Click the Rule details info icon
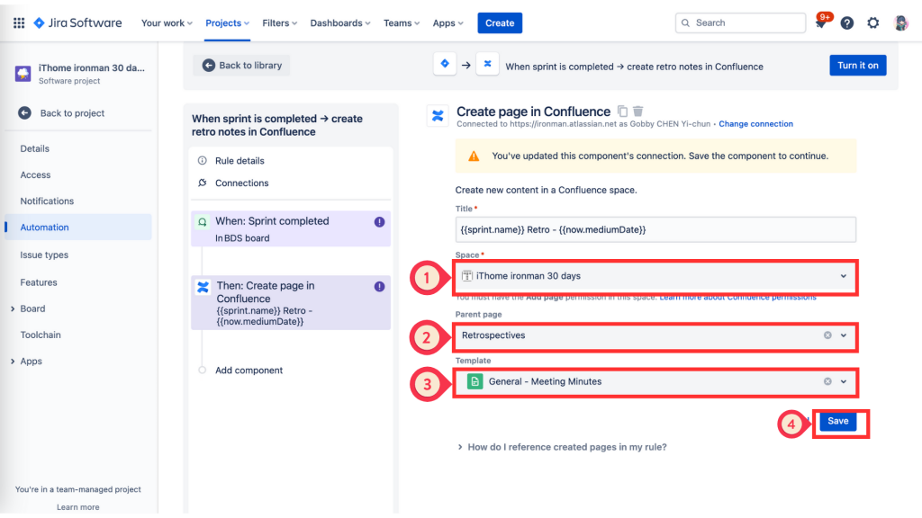The image size is (922, 518). (203, 160)
